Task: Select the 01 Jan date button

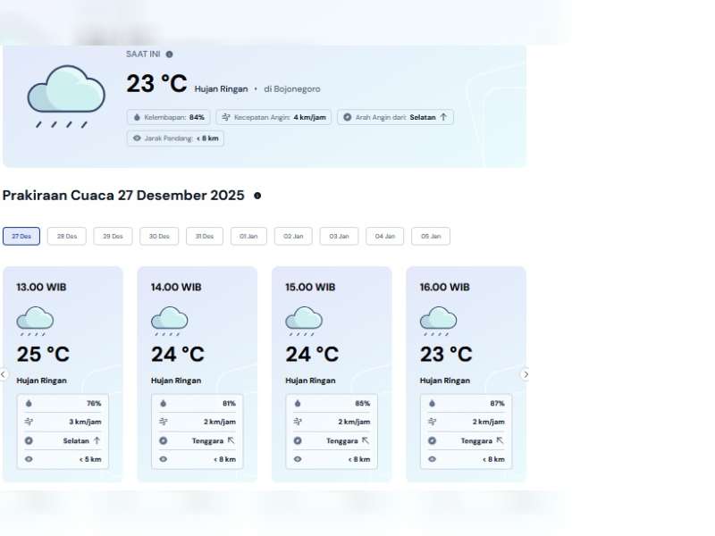Action: point(249,237)
